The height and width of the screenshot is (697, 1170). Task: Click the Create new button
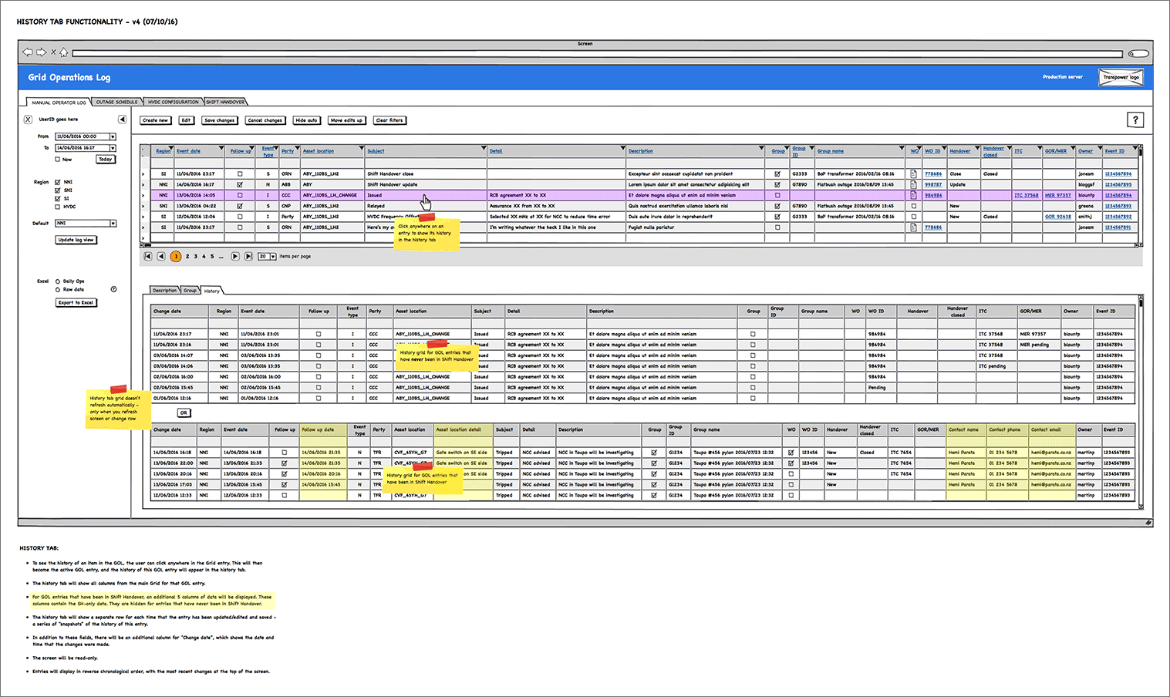155,120
